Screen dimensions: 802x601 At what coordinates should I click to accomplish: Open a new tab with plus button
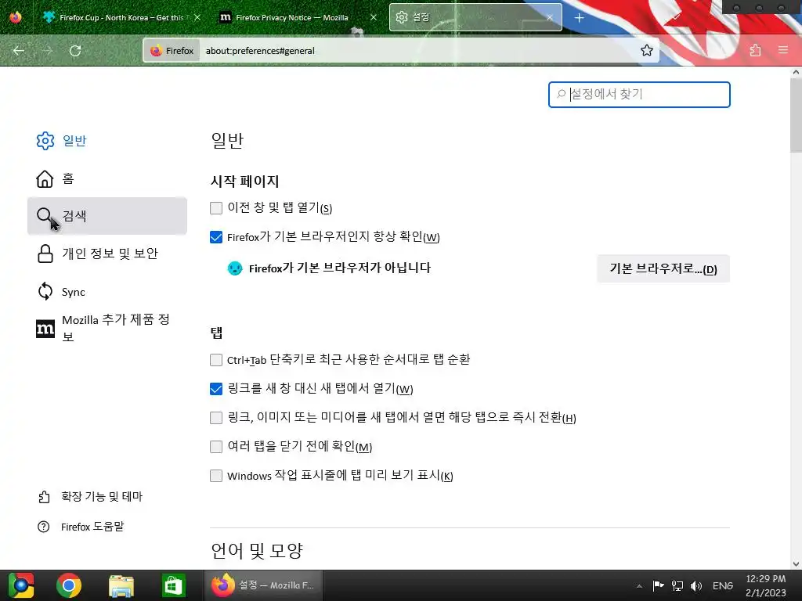click(579, 18)
